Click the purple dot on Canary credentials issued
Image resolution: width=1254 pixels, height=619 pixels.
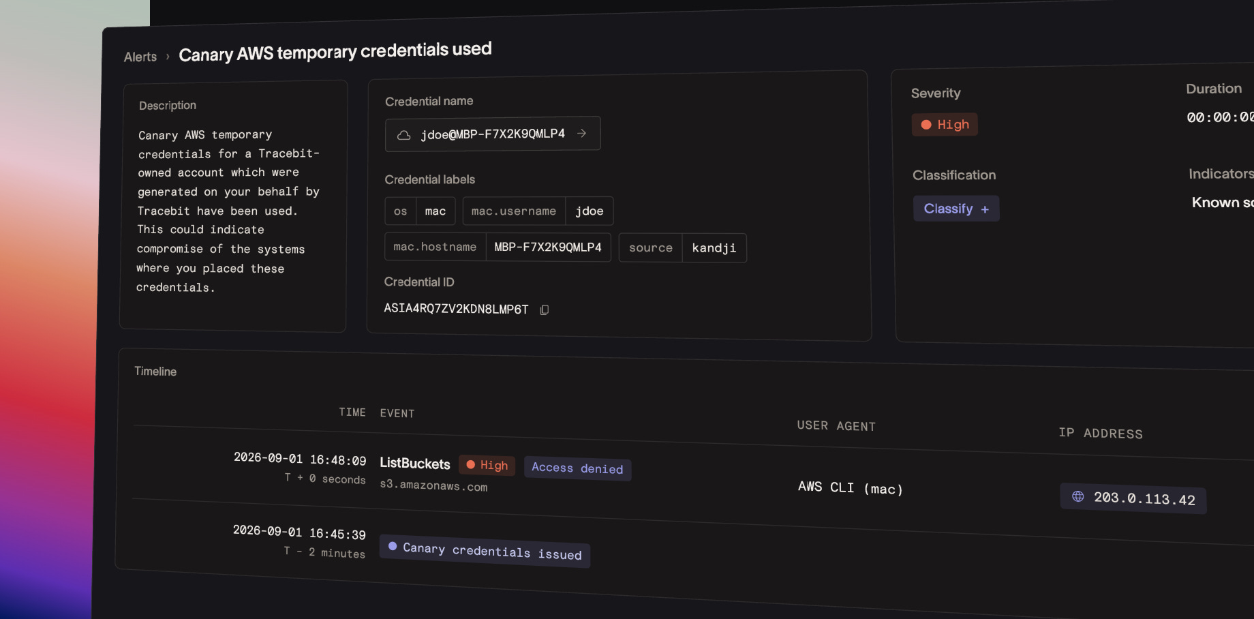coord(393,546)
